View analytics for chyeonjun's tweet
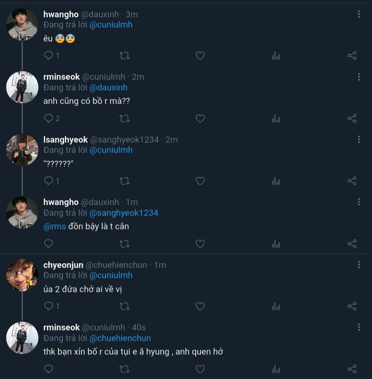The width and height of the screenshot is (372, 379). tap(276, 306)
